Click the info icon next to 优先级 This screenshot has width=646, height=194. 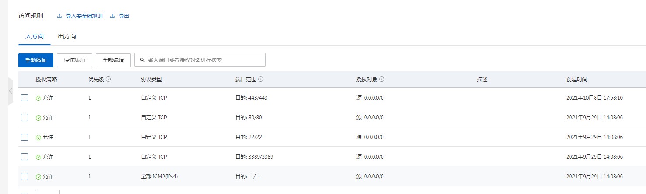108,80
